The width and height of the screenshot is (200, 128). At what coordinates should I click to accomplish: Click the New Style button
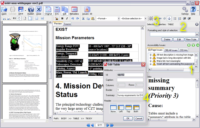pyautogui.click(x=192, y=40)
